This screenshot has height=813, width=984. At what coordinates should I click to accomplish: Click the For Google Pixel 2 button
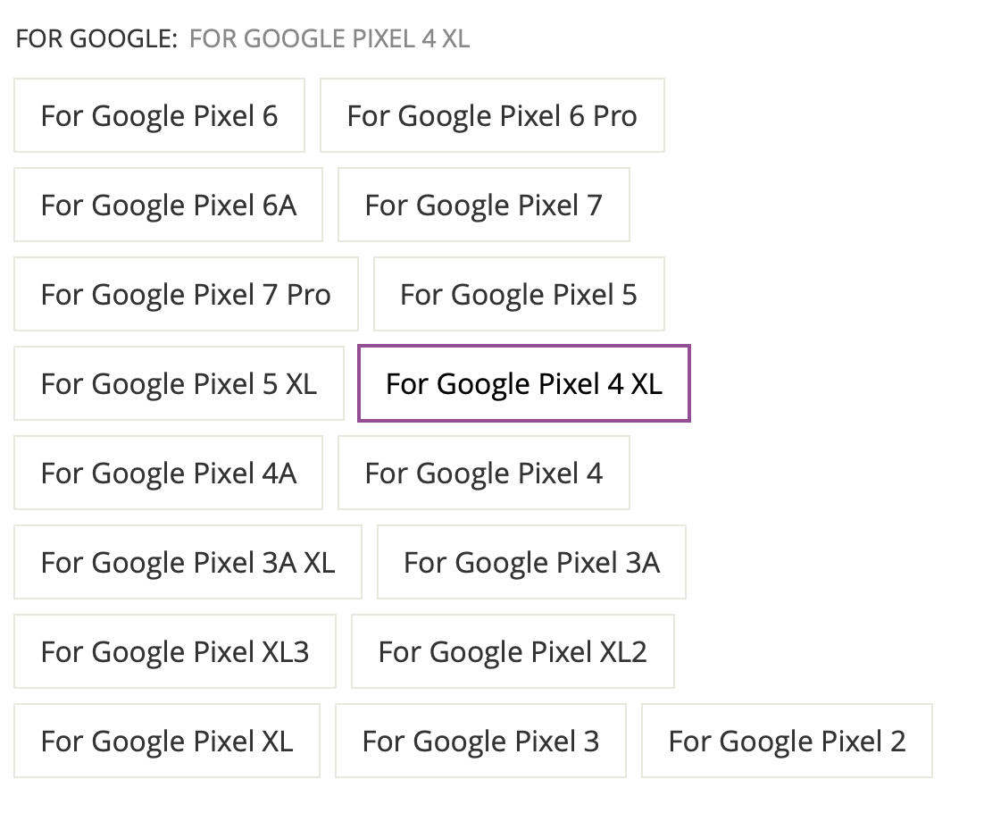[x=787, y=742]
